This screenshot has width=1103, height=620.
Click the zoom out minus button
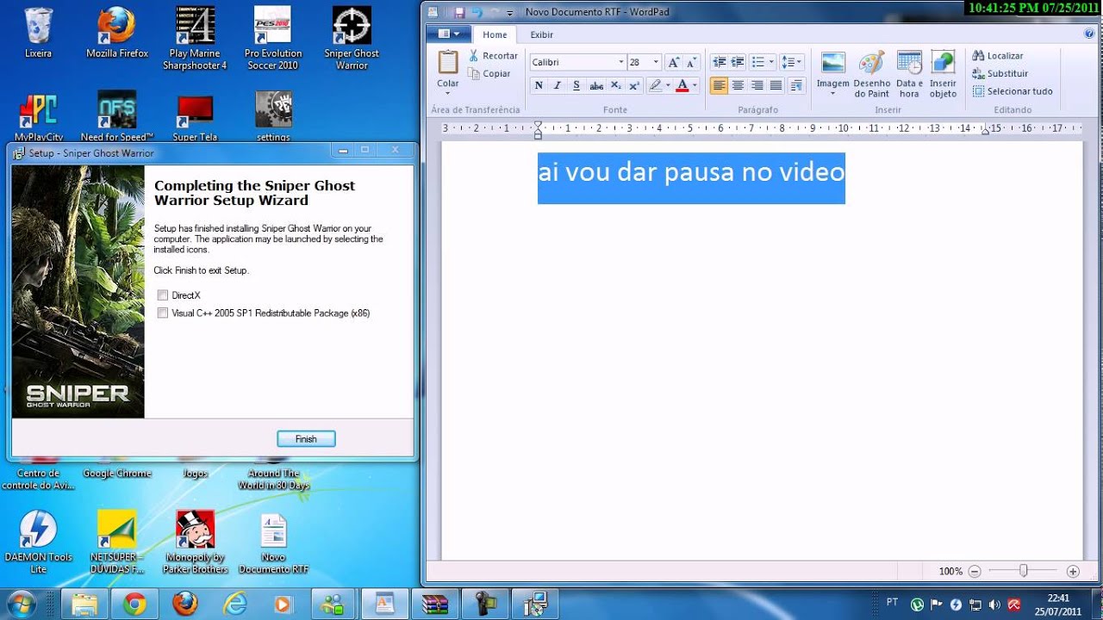975,571
